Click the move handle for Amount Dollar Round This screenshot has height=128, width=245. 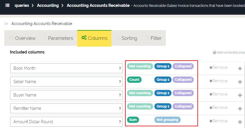click(x=240, y=122)
